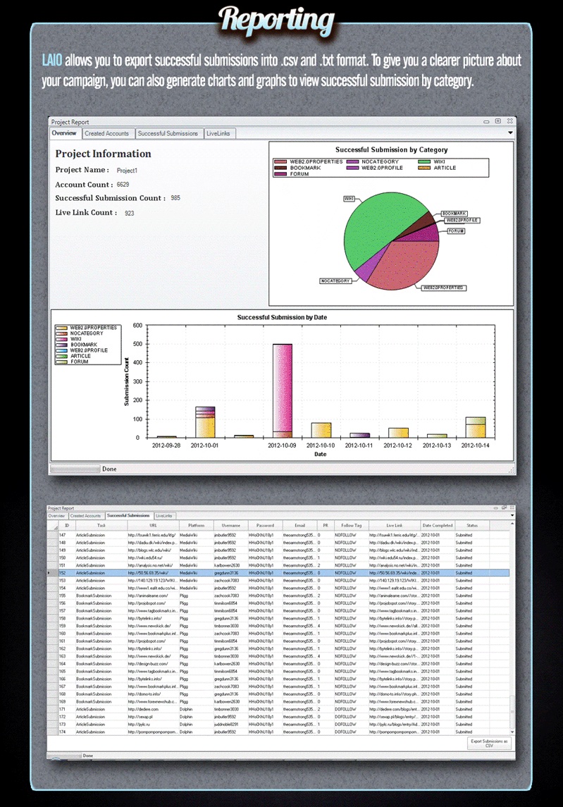Click the stacked bar for 2012-10-01

[x=205, y=422]
